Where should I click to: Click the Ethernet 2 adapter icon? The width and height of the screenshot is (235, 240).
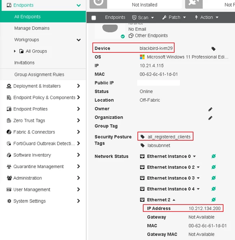[142, 200]
